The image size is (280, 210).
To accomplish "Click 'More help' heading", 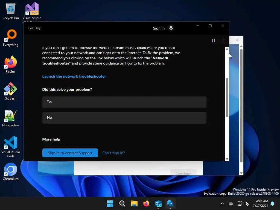I will click(51, 139).
